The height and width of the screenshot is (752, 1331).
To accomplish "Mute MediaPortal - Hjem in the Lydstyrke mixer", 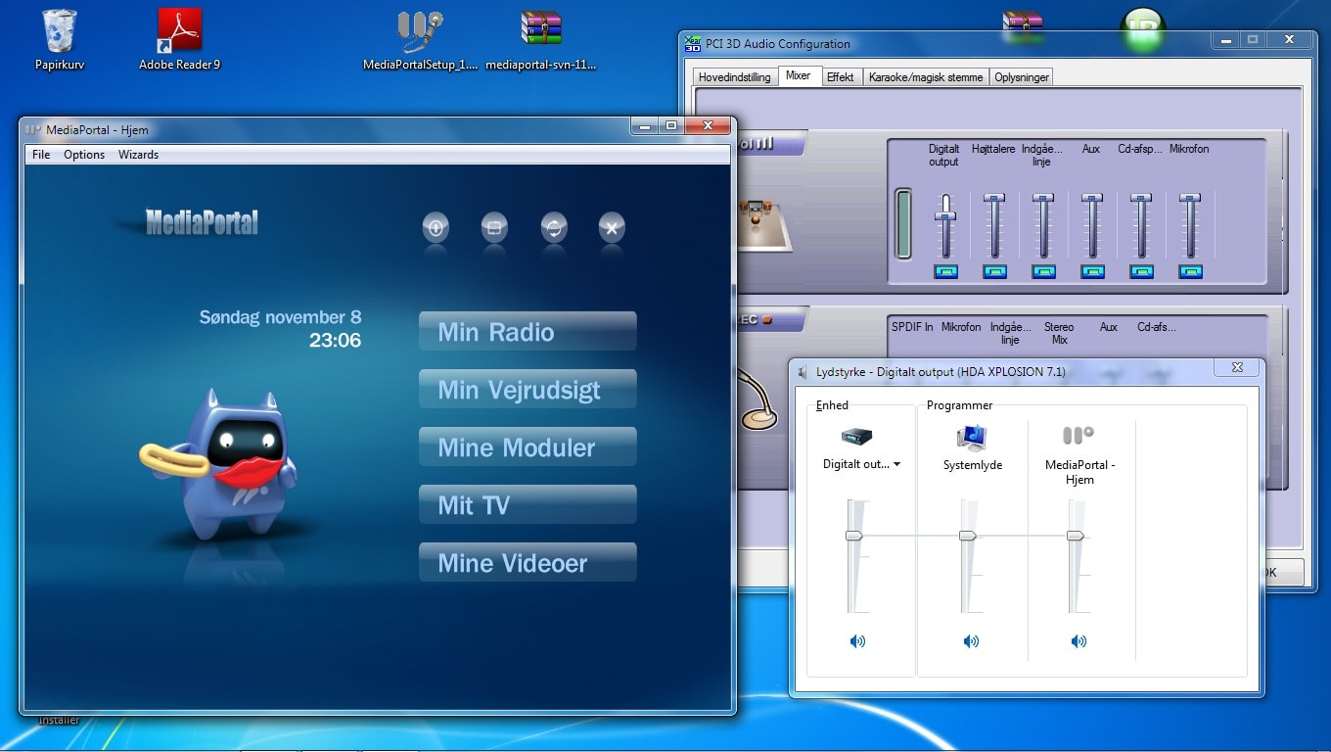I will [1079, 641].
